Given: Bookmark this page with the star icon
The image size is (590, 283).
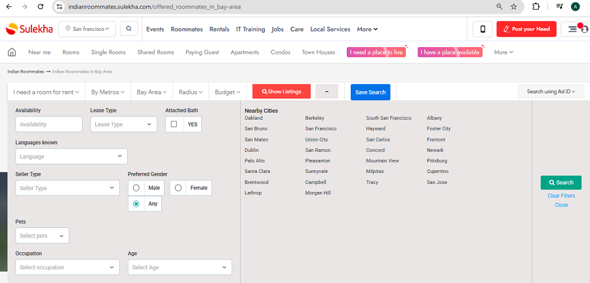Looking at the screenshot, I should 514,7.
